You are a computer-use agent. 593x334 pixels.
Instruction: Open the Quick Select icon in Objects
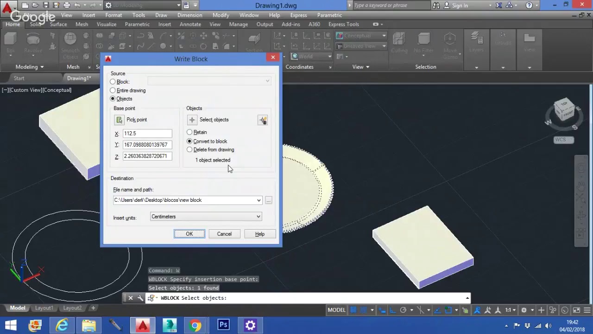tap(263, 120)
